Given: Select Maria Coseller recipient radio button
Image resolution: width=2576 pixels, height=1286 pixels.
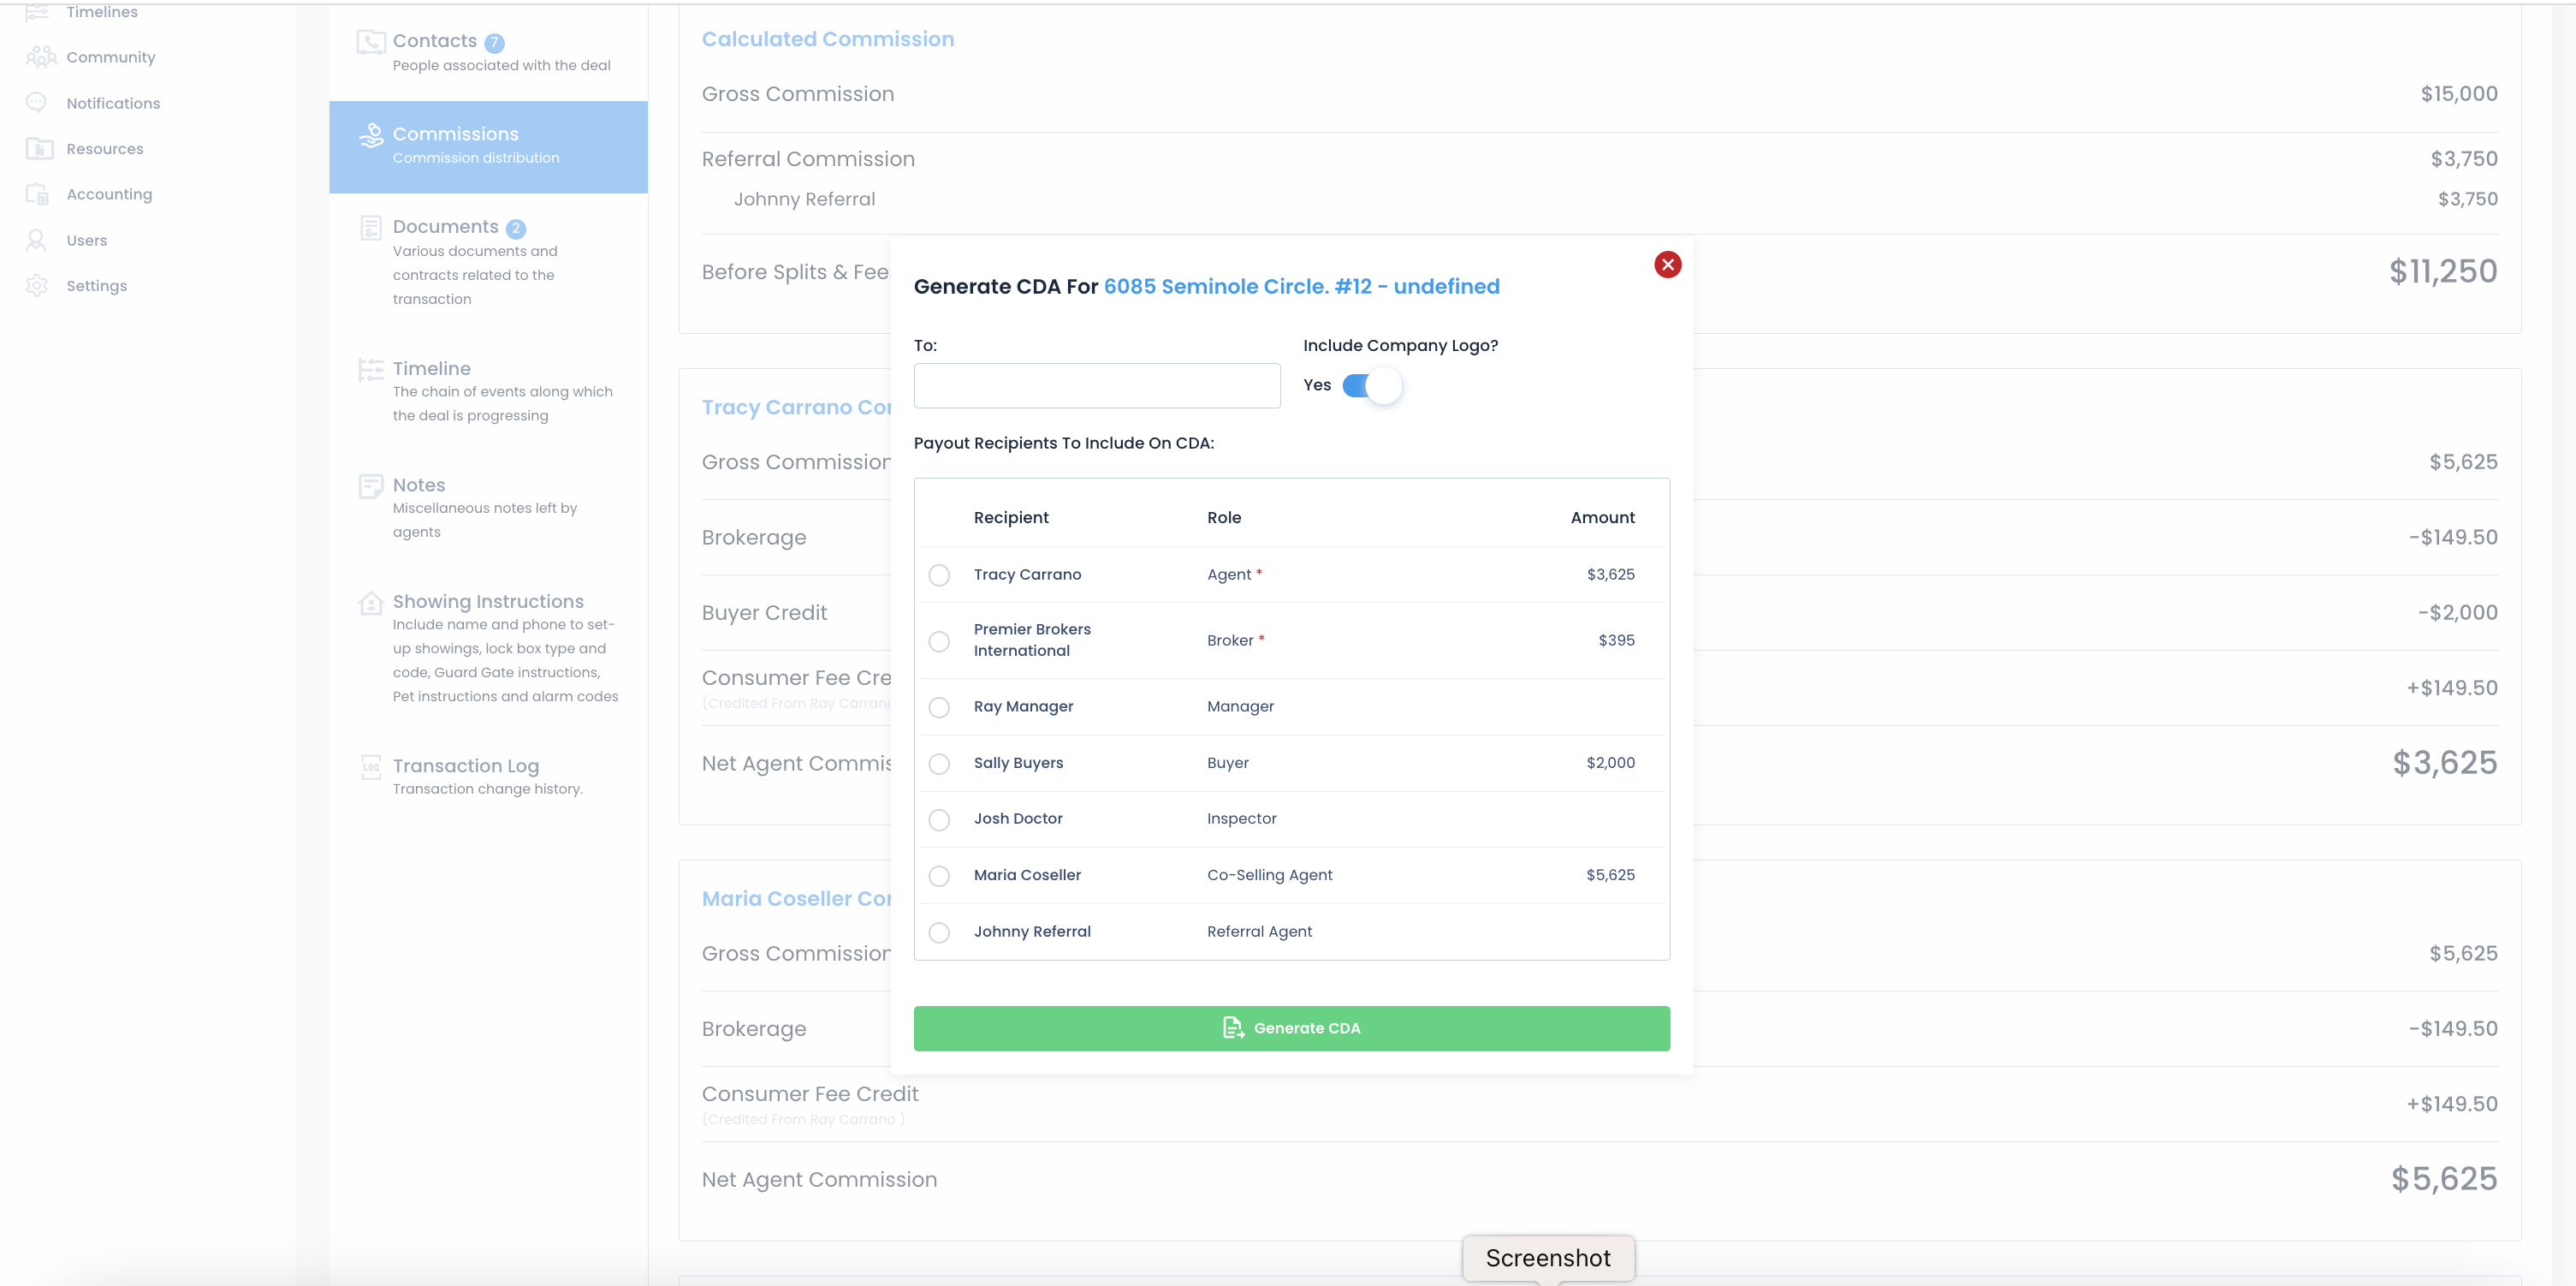Looking at the screenshot, I should [x=939, y=876].
